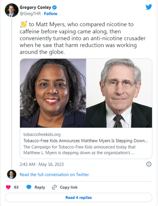
Task: Click the Twitter bird logo
Action: click(x=149, y=7)
